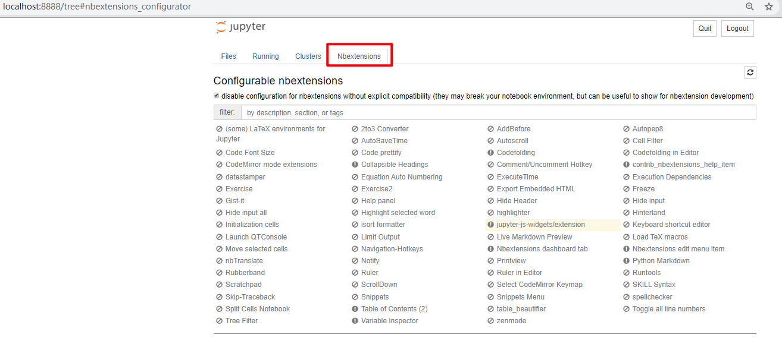Open the table_beautifier extension
The height and width of the screenshot is (347, 782).
(x=521, y=309)
